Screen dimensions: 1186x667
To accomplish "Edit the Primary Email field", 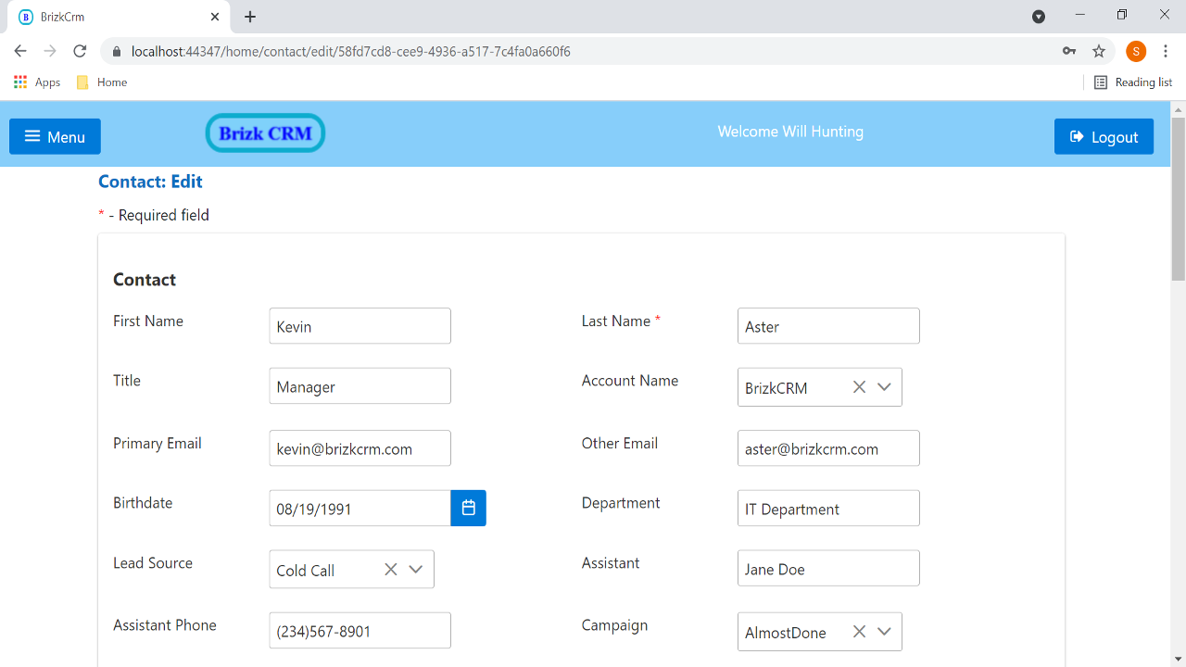I will point(360,448).
